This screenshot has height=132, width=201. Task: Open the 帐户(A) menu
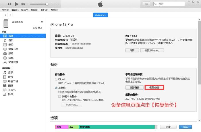point(44,10)
